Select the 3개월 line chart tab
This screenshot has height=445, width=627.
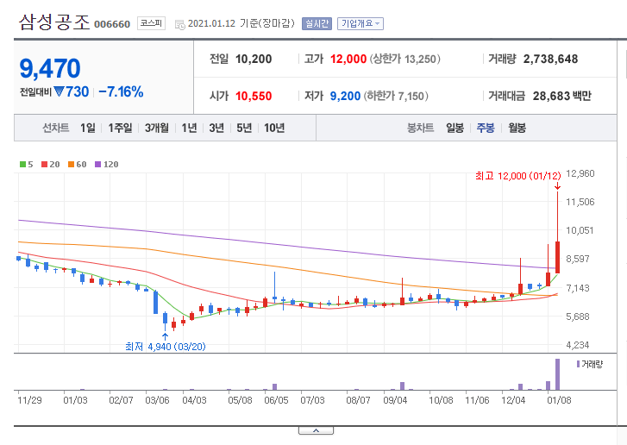point(157,128)
